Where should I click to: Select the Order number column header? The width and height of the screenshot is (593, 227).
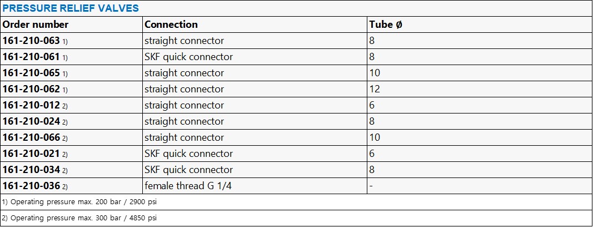tap(36, 24)
